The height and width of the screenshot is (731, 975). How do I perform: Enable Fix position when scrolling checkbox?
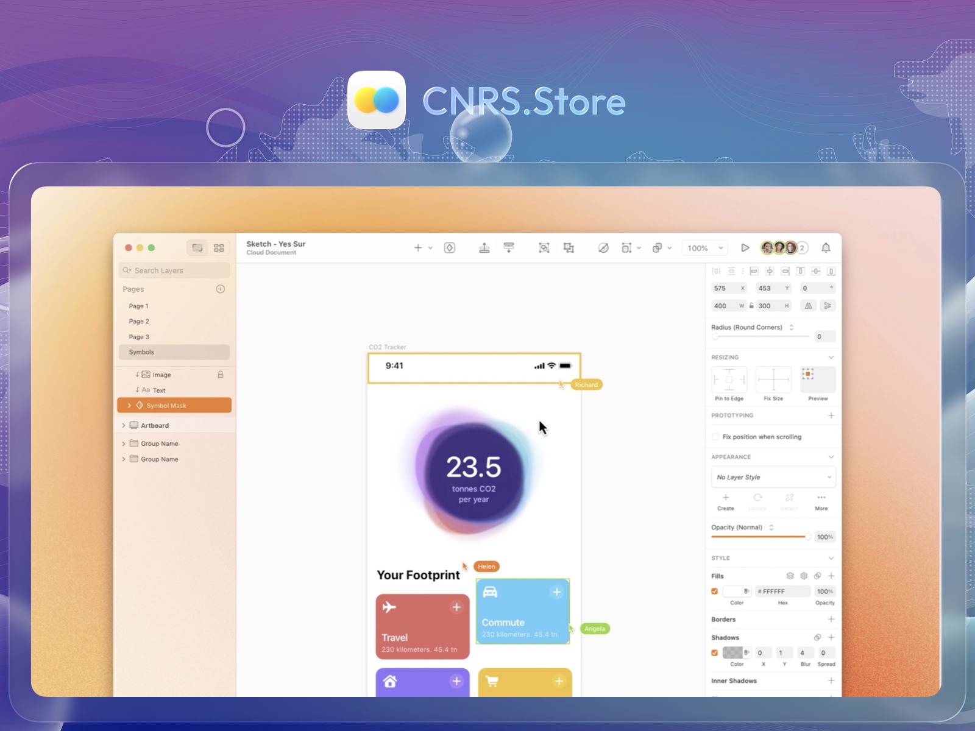(715, 437)
